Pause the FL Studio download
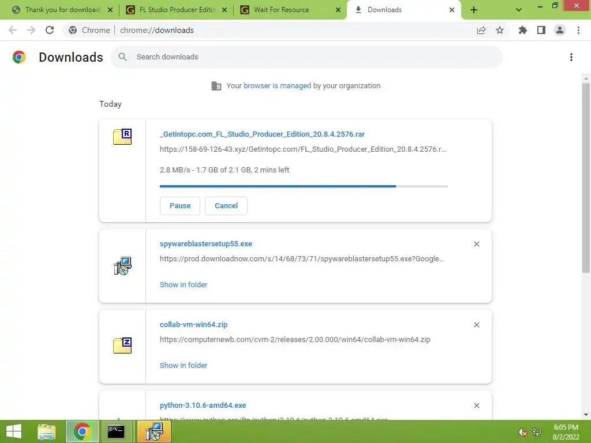This screenshot has width=591, height=443. 180,206
